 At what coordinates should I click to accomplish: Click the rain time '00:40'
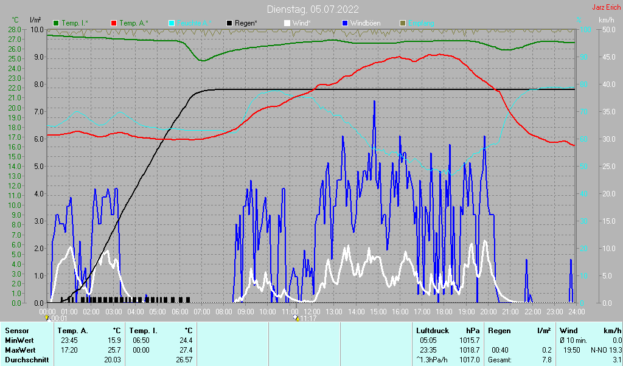[x=500, y=351]
